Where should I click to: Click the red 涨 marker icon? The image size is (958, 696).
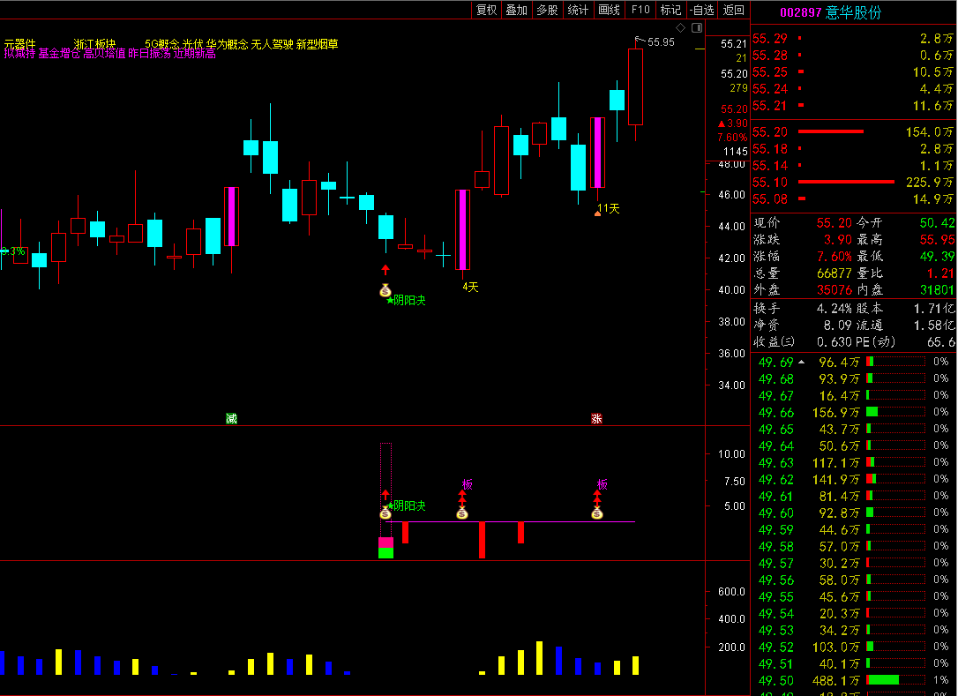click(597, 419)
